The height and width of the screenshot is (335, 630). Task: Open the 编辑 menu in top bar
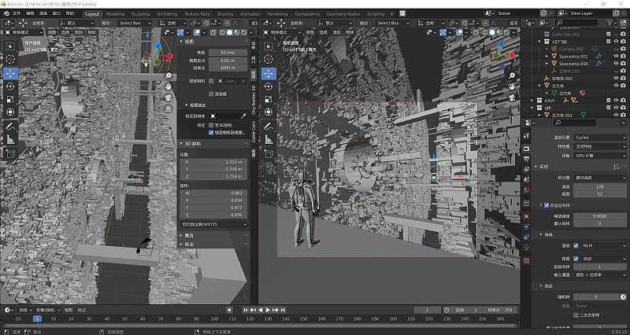coord(30,13)
